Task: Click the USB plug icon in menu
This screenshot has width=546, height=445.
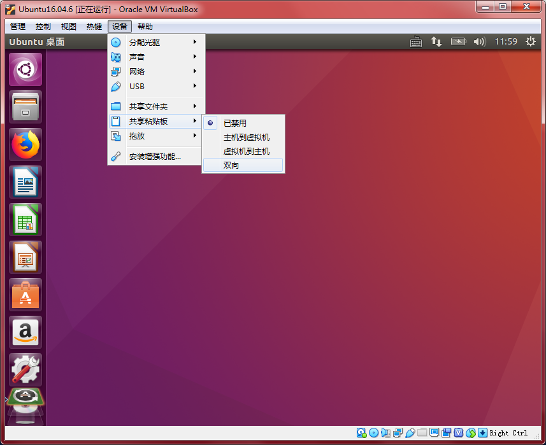Action: tap(115, 87)
